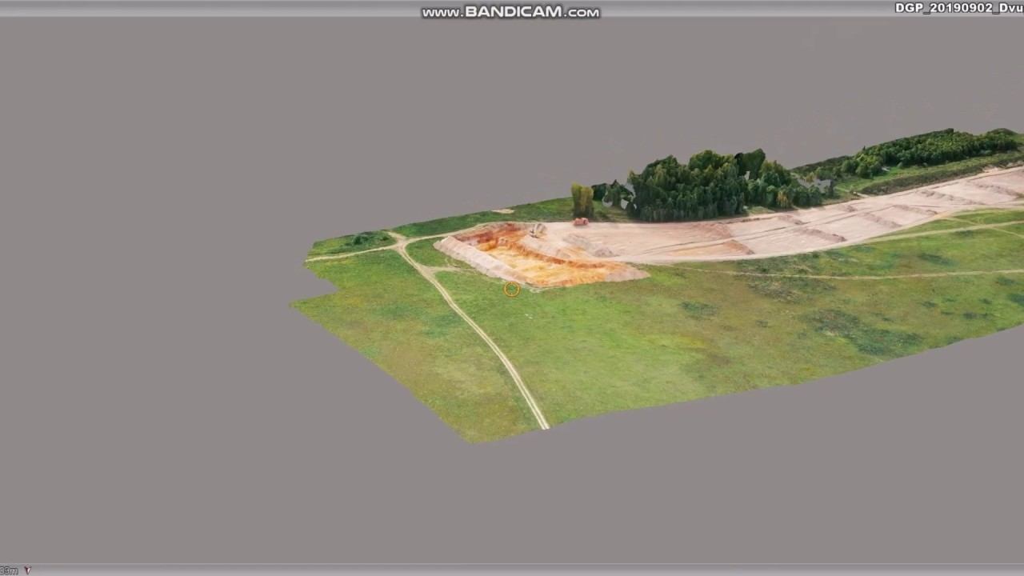The height and width of the screenshot is (576, 1024).
Task: Click the orange circular cursor marker on terrain
Action: 511,289
